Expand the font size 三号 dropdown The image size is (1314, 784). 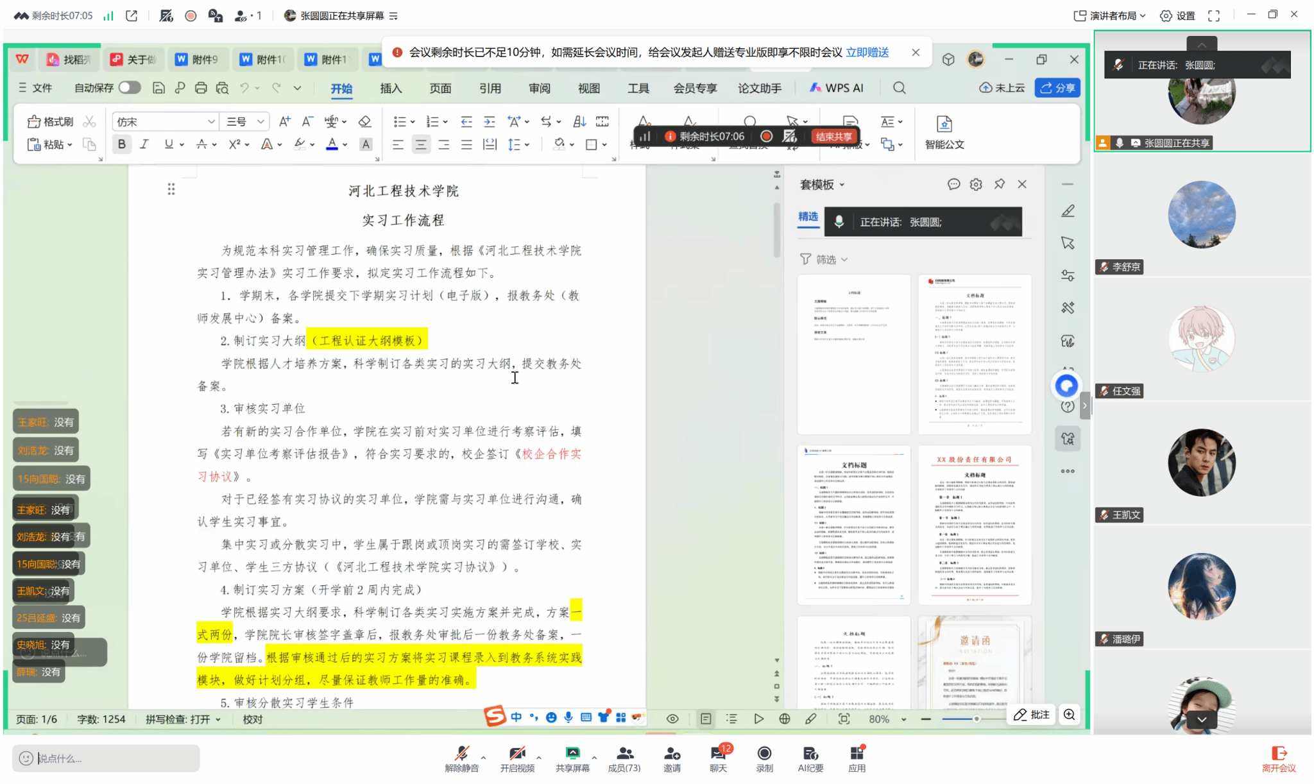tap(260, 121)
